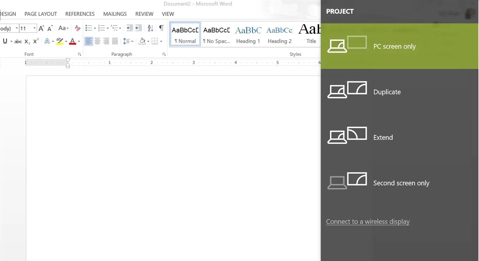Expand the Line Spacing dropdown
Viewport: 479px width, 261px height.
click(x=128, y=41)
